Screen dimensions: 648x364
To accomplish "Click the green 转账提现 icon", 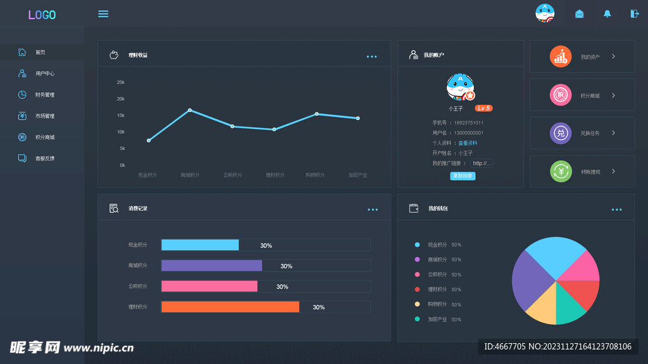I will pyautogui.click(x=560, y=171).
